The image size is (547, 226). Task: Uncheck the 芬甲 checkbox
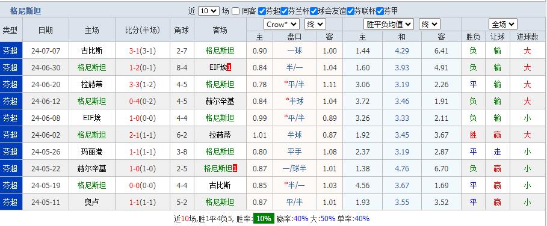pyautogui.click(x=380, y=11)
